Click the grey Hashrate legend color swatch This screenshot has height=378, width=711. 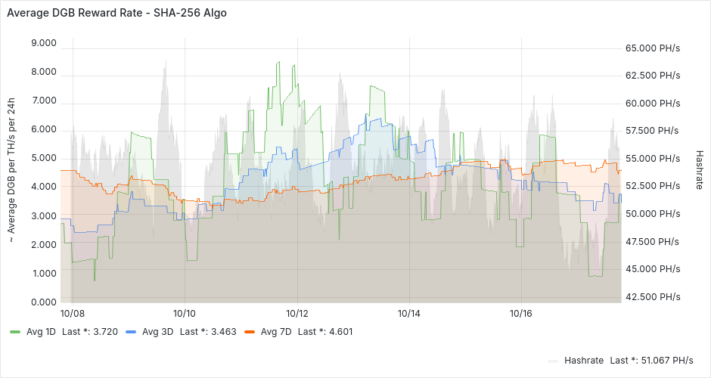point(554,361)
